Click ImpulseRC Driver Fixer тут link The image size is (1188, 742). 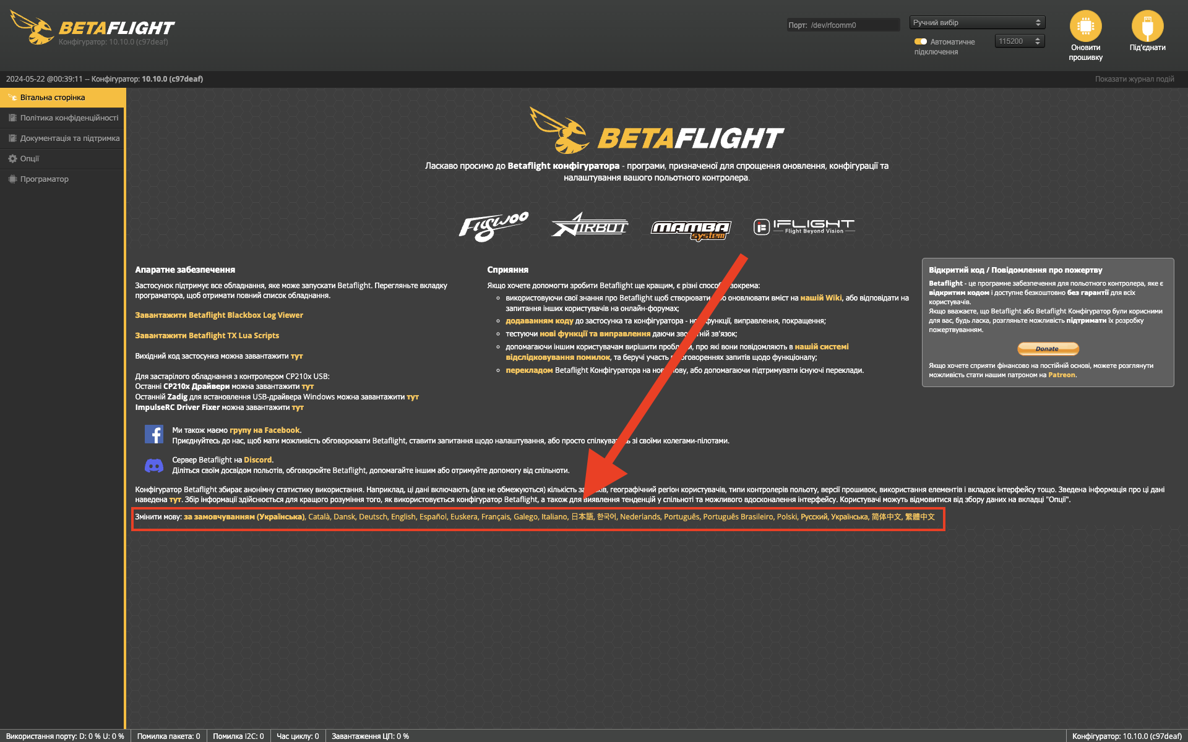tap(298, 407)
